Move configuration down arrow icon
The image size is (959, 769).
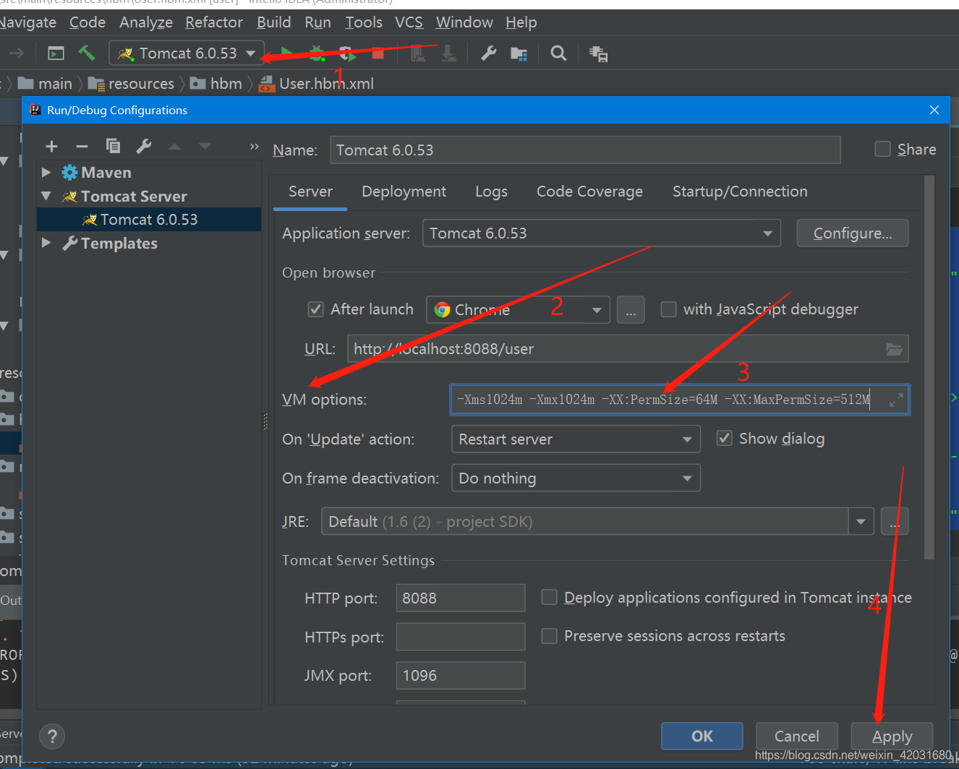tap(205, 147)
